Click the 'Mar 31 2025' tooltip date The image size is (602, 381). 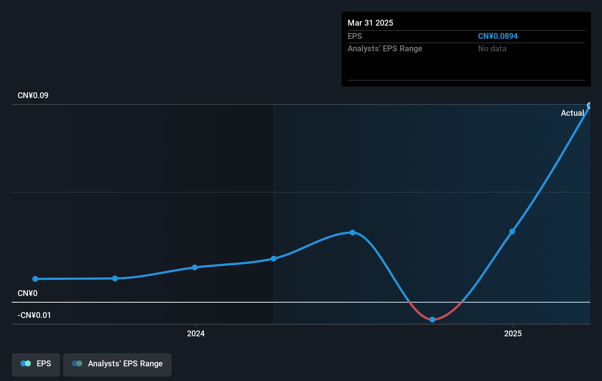(370, 23)
